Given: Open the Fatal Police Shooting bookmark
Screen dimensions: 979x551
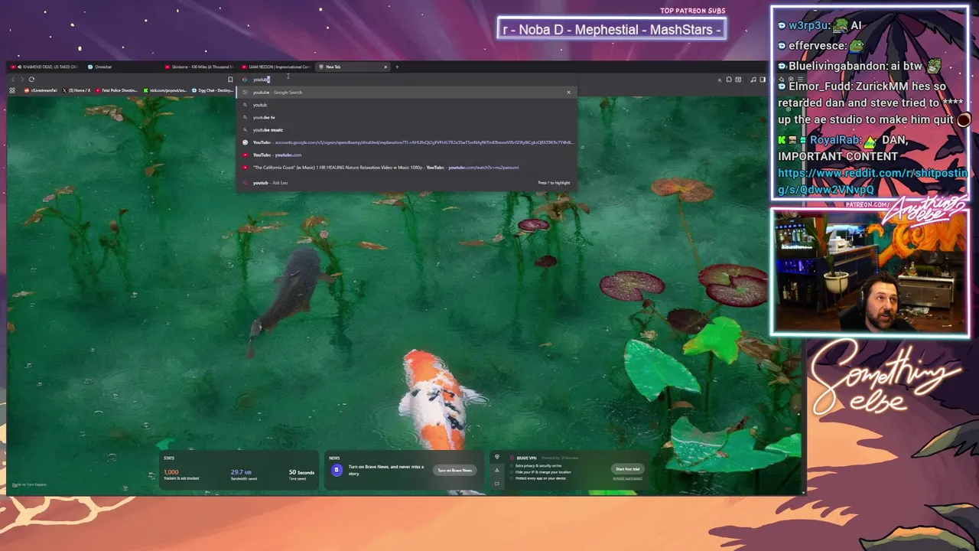Looking at the screenshot, I should click(x=116, y=90).
